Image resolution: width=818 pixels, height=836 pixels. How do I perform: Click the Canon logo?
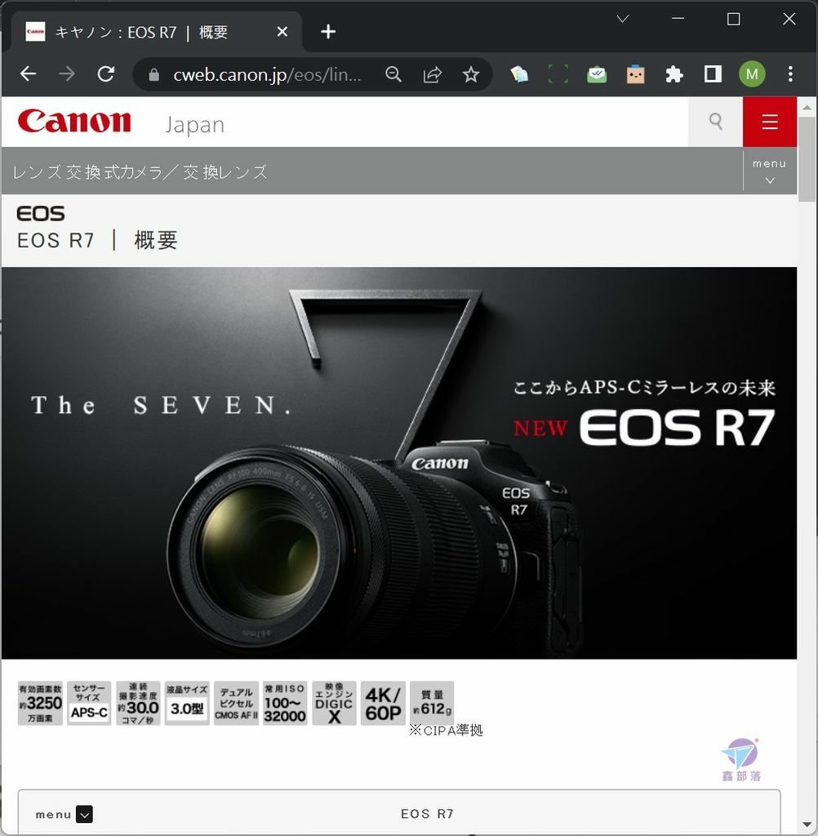coord(74,121)
